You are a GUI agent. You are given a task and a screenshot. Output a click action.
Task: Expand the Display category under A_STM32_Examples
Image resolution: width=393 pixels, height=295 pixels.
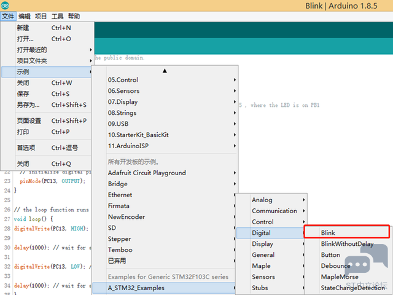271,244
